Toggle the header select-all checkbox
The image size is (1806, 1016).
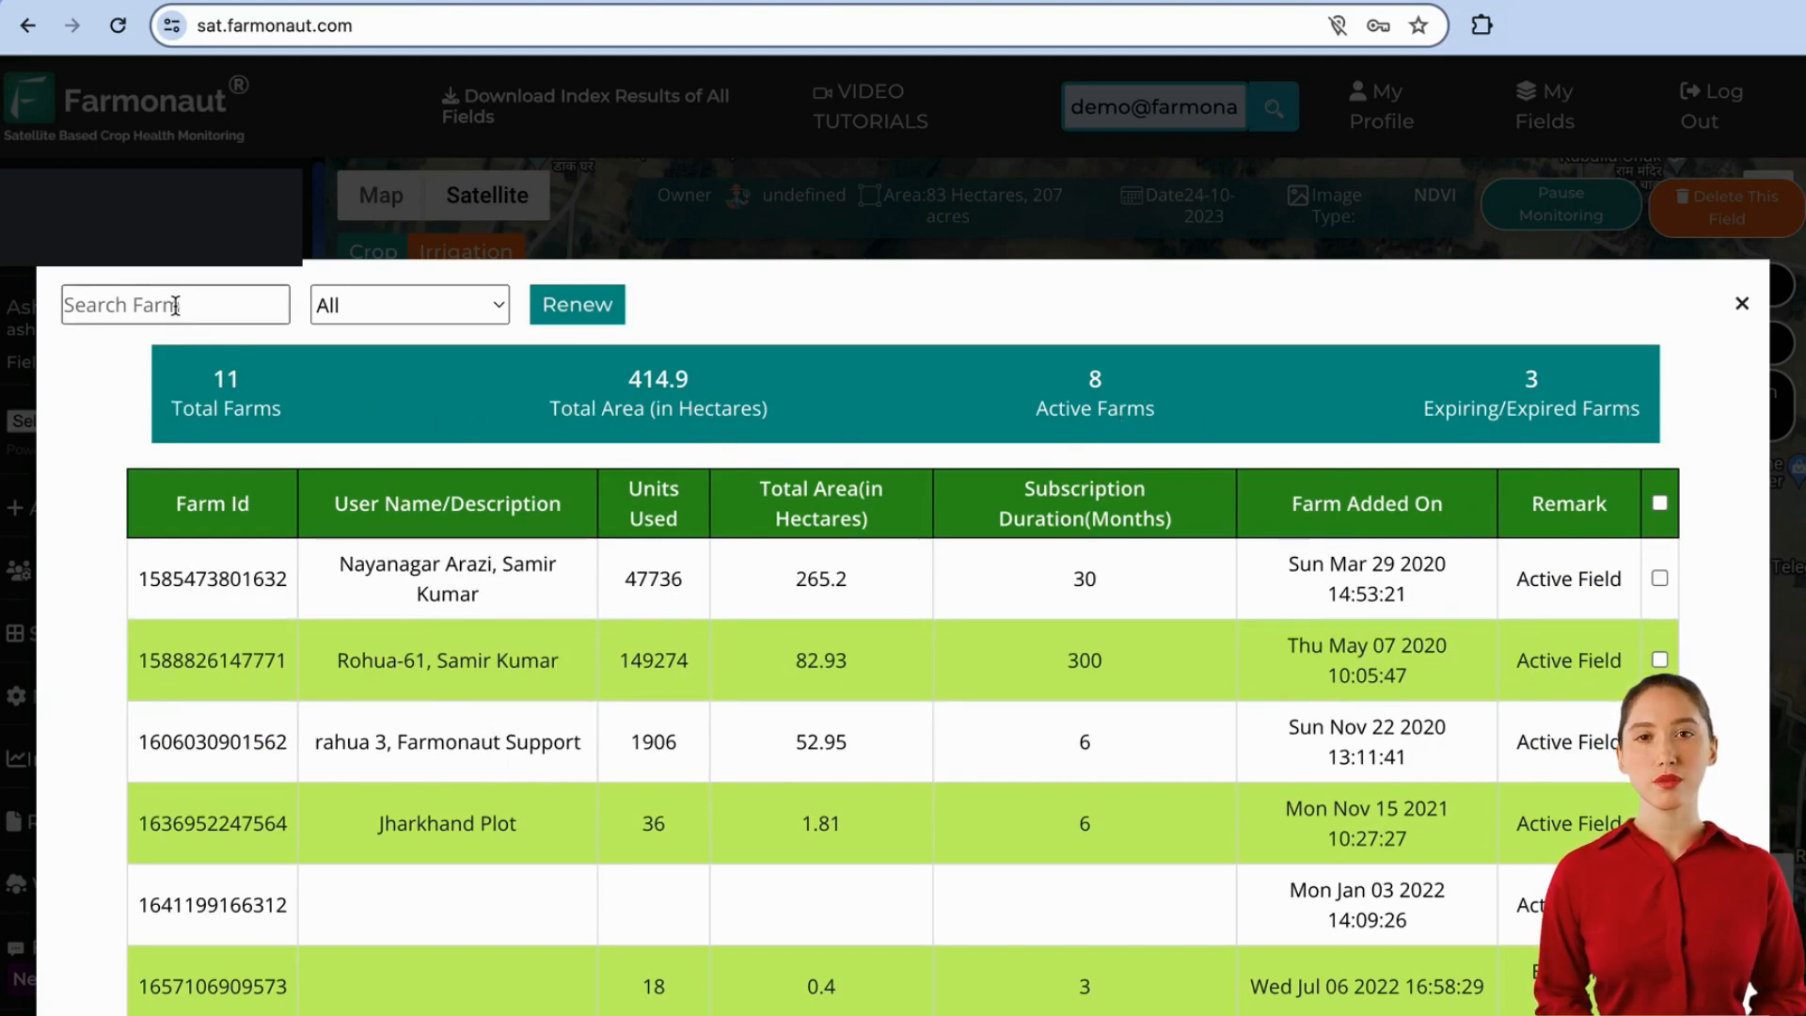pos(1661,502)
